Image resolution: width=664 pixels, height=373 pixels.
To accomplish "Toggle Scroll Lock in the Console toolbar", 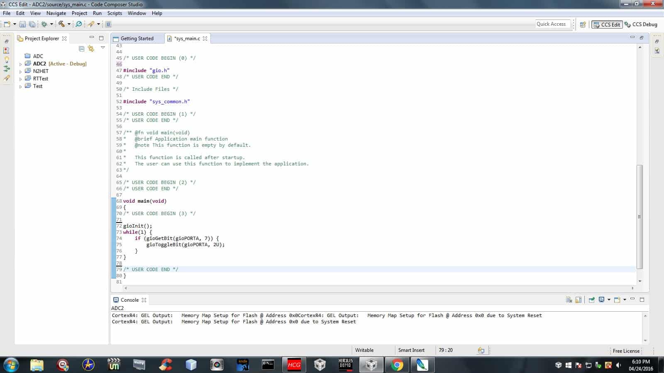I will coord(579,300).
